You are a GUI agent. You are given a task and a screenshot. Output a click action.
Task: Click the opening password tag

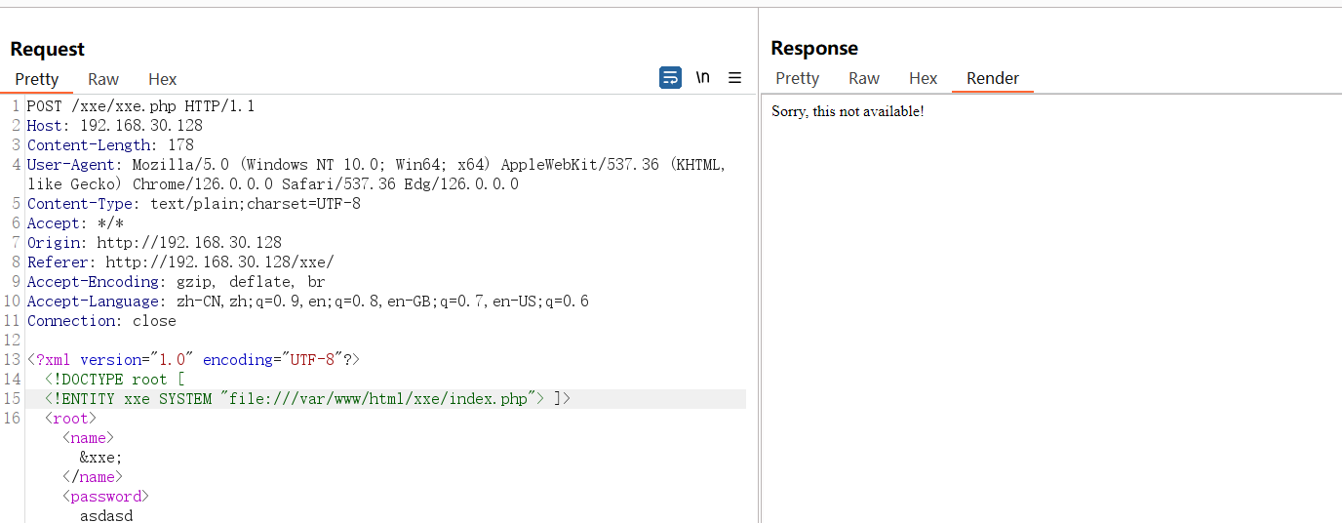[x=105, y=496]
